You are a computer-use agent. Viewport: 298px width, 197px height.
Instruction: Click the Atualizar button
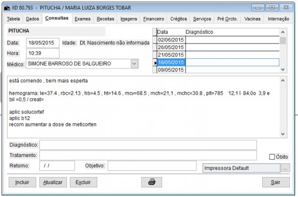coord(53,182)
